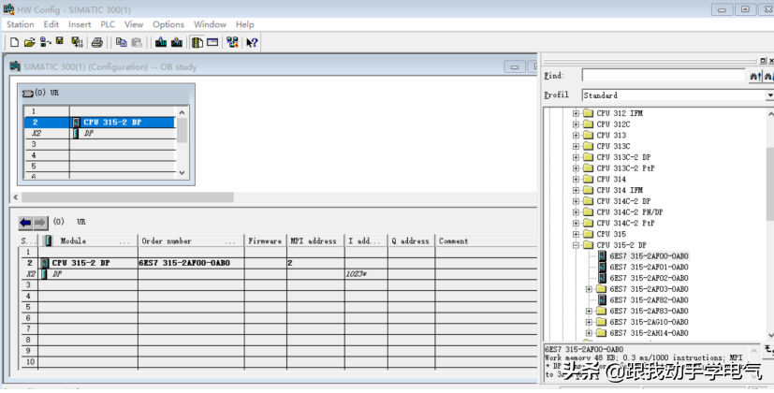This screenshot has width=774, height=393.
Task: Select the CPU 314C-2 PtP catalog item
Action: [x=625, y=223]
